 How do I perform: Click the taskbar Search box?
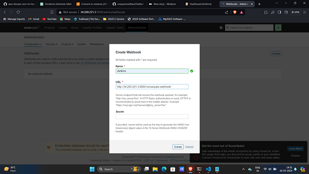coord(119,169)
